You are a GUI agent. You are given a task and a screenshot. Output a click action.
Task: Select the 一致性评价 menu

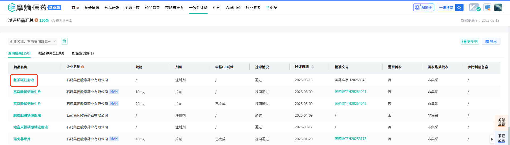click(198, 8)
